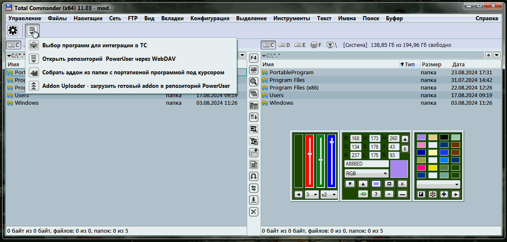Click the download arrow icon in the middle bar
Image resolution: width=507 pixels, height=242 pixels.
coord(254,200)
